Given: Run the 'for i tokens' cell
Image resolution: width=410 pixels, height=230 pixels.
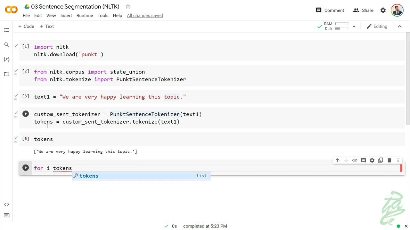Looking at the screenshot, I should coord(26,168).
